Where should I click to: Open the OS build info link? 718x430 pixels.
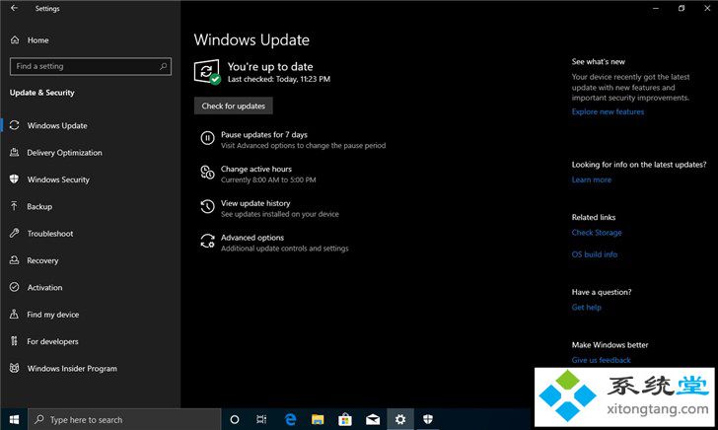[595, 254]
